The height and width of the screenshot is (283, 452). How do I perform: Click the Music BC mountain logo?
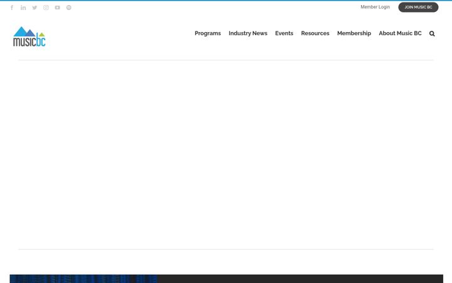click(x=29, y=36)
